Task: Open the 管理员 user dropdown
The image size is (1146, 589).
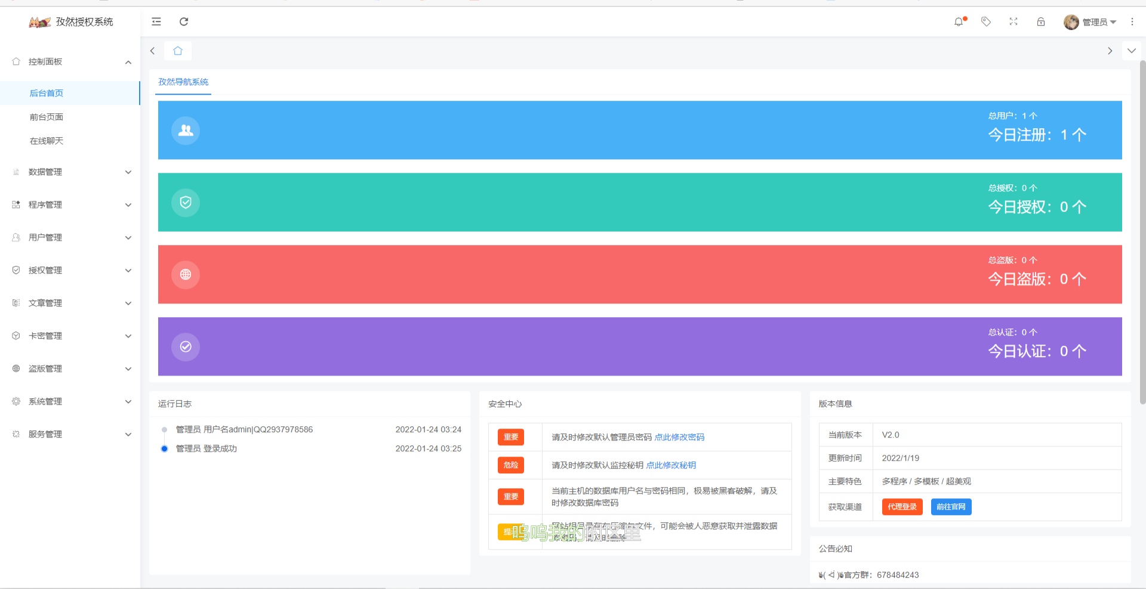Action: tap(1090, 22)
